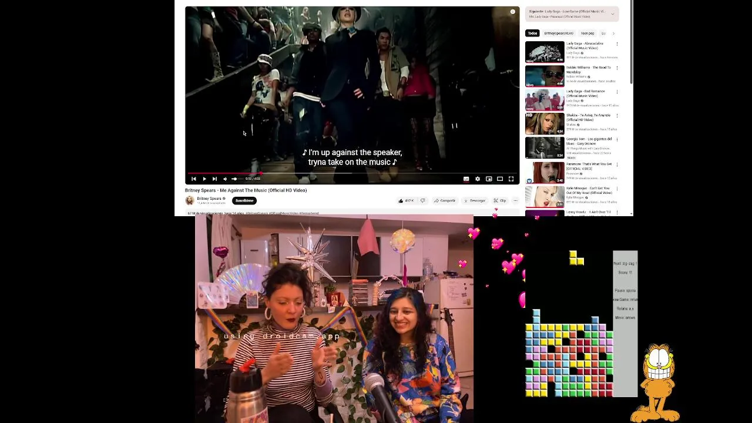Open Britney Spears channel avatar
This screenshot has height=423, width=752.
[190, 200]
